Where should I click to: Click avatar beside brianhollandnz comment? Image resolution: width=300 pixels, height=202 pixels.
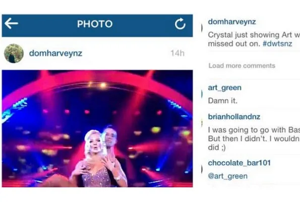coord(202,123)
